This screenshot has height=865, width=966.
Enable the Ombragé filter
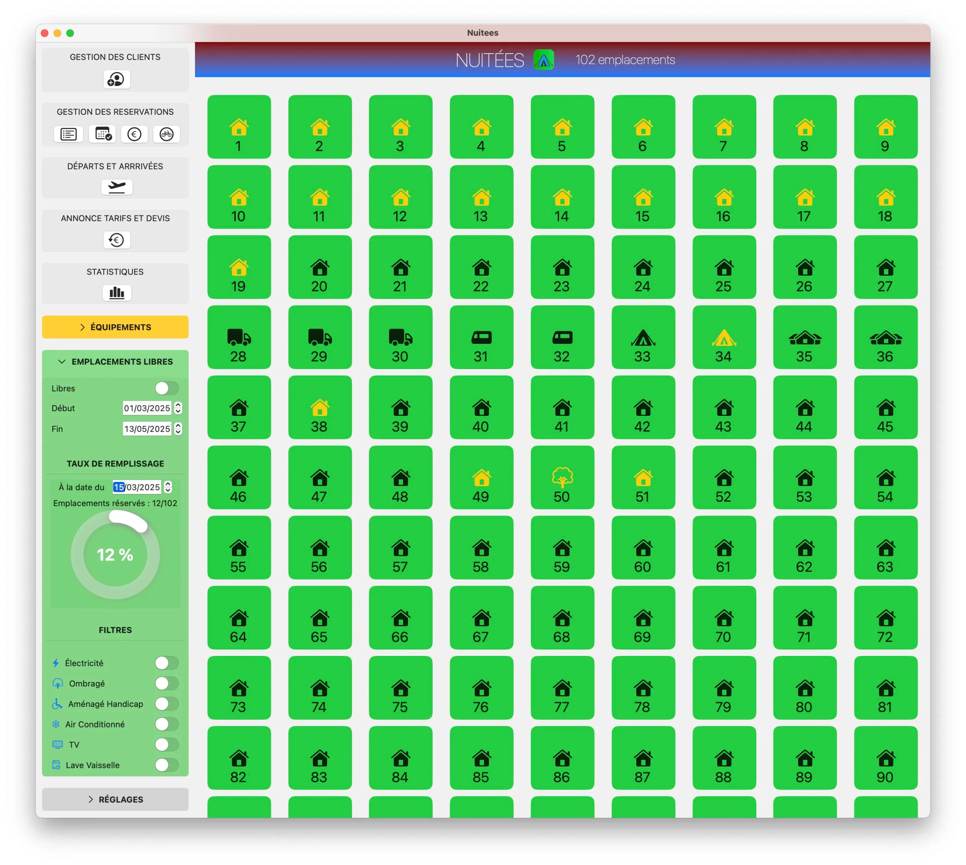coord(167,683)
